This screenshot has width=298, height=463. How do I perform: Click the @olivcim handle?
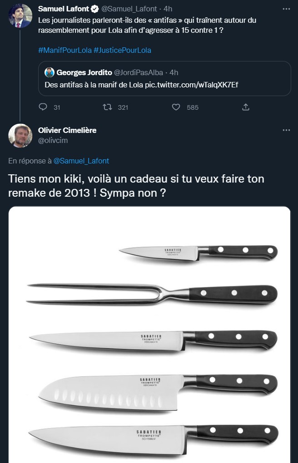click(53, 140)
